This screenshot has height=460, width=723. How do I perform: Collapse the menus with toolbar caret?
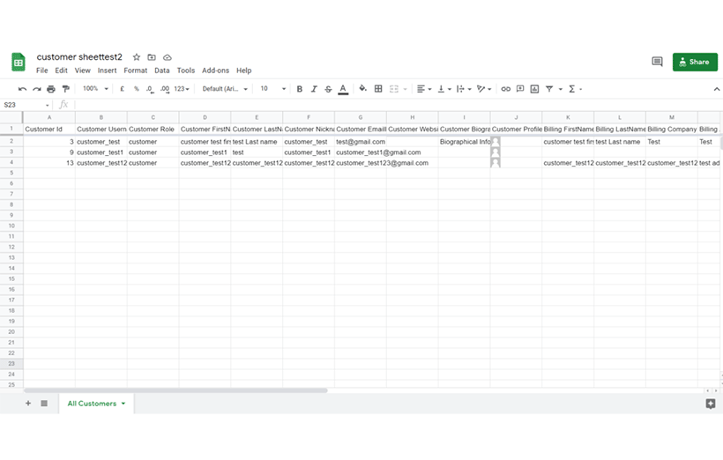click(717, 89)
